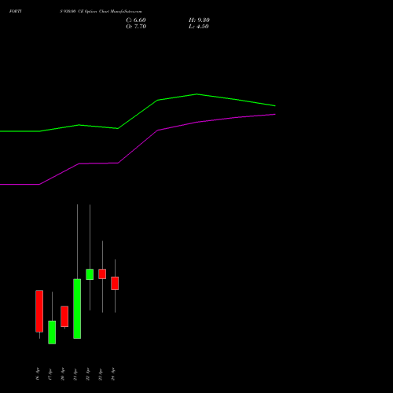Click the "16 Apr" date axis label

click(x=38, y=374)
